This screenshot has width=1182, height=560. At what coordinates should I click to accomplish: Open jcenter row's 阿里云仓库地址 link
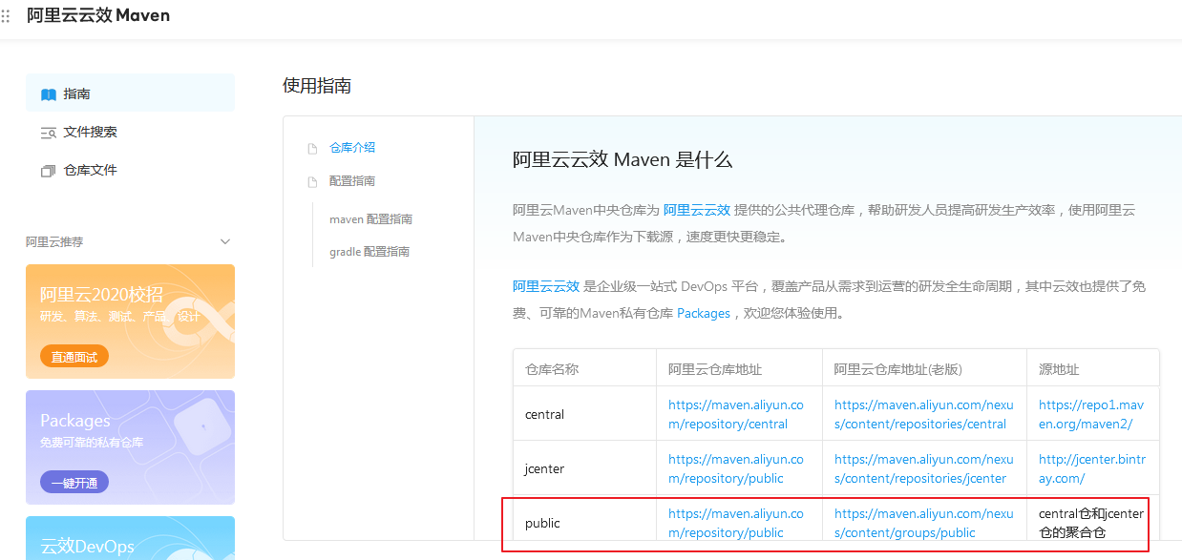pyautogui.click(x=736, y=468)
